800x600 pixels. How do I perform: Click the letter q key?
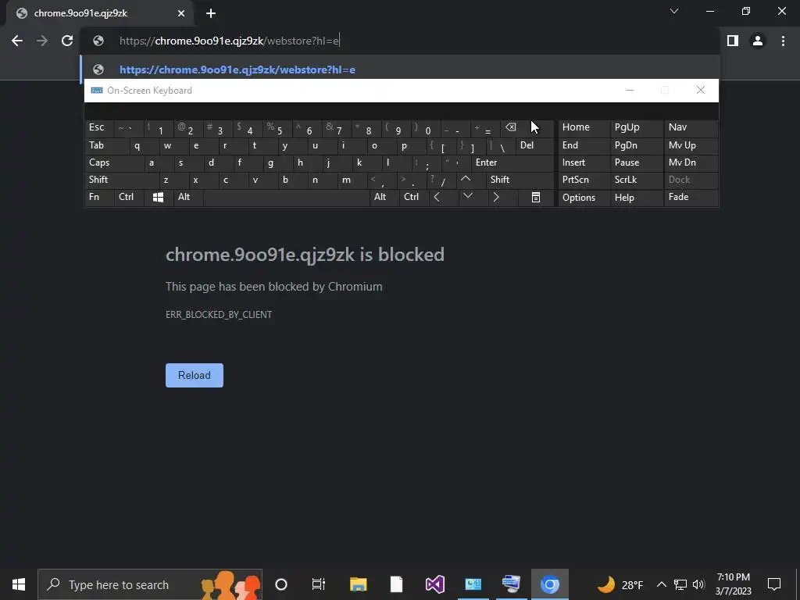click(x=144, y=145)
